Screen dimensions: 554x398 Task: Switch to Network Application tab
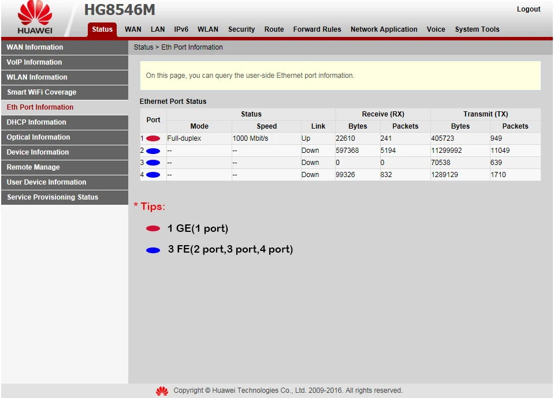[x=384, y=29]
